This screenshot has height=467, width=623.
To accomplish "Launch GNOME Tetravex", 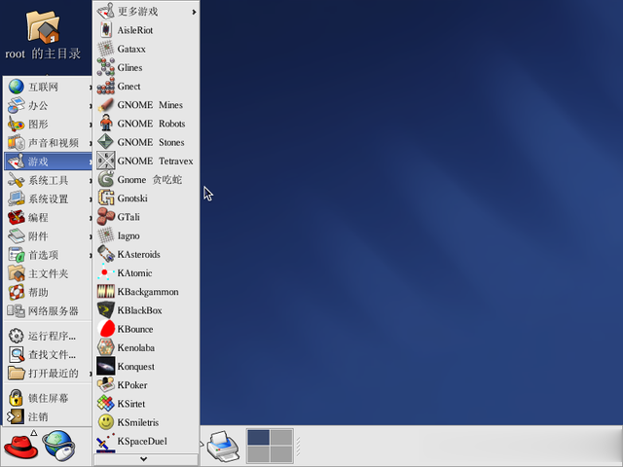I will click(146, 161).
